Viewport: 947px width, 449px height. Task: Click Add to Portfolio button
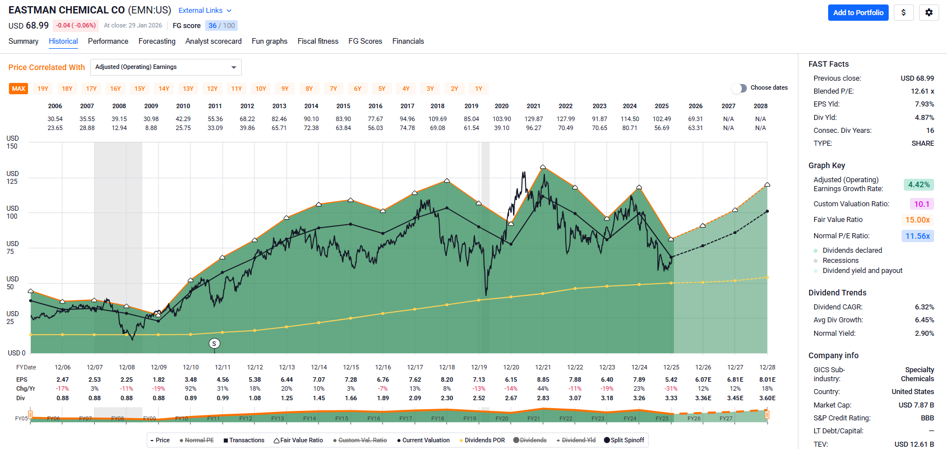pos(858,12)
